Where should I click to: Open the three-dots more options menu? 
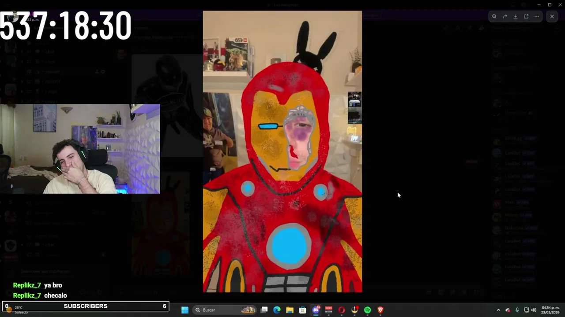537,16
